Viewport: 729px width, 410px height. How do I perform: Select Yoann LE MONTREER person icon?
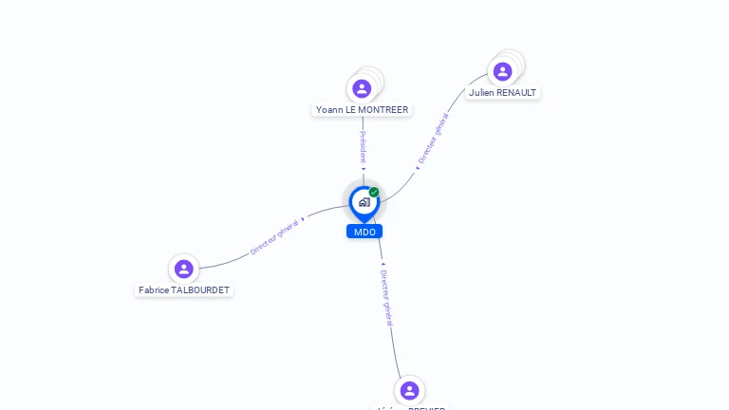click(x=362, y=88)
